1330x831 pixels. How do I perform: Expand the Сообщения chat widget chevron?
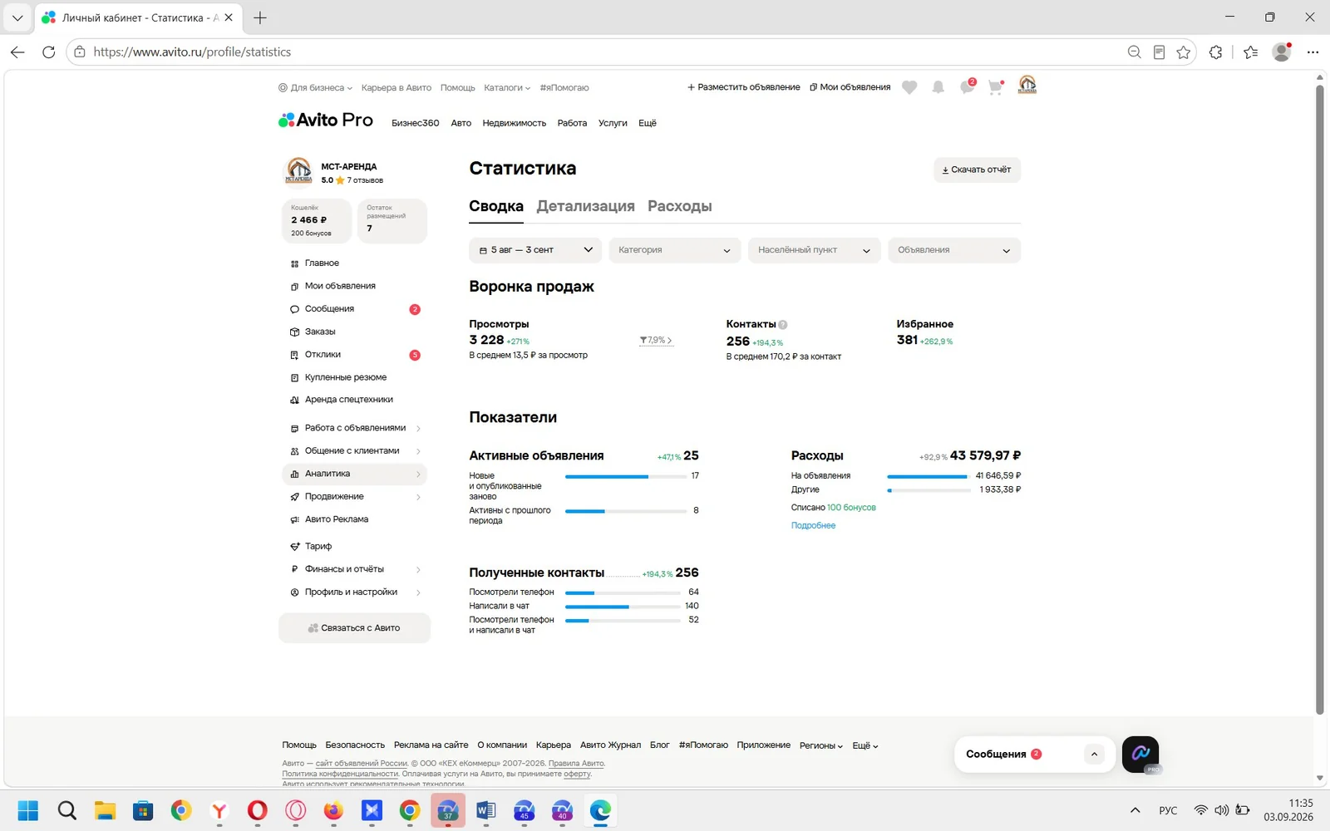[x=1094, y=755]
